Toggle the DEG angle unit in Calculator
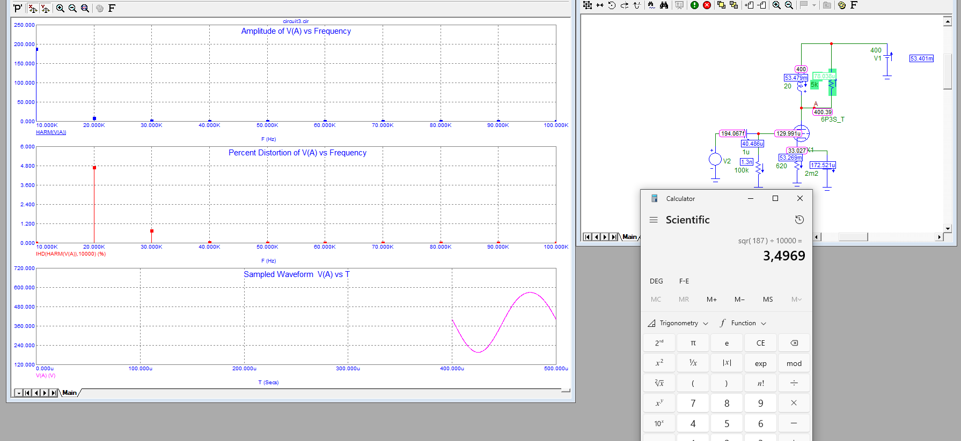The image size is (961, 441). (x=656, y=281)
